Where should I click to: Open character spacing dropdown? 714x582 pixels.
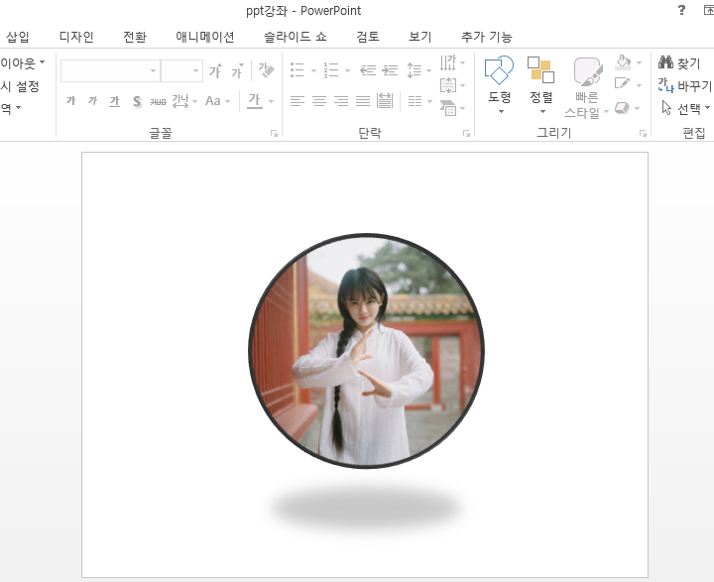tap(184, 101)
